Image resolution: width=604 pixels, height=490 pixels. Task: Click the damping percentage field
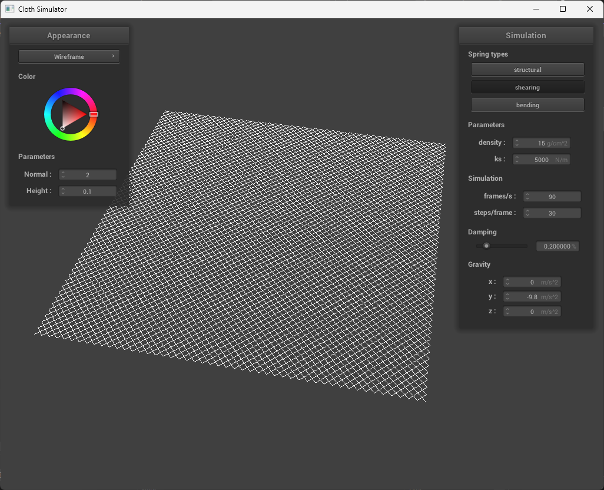557,247
